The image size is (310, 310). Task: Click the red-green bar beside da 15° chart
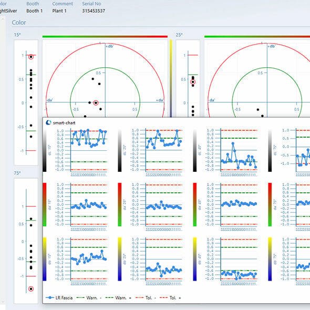pyautogui.click(x=45, y=204)
